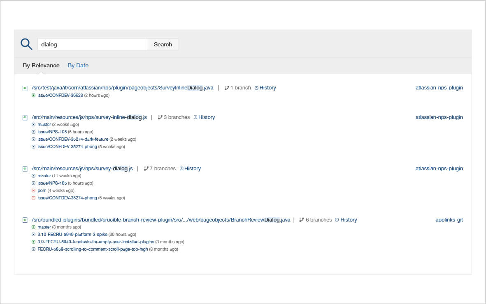Open the issue/CONFDEV-35274-dark-feature branch link
The height and width of the screenshot is (304, 486).
coord(73,139)
